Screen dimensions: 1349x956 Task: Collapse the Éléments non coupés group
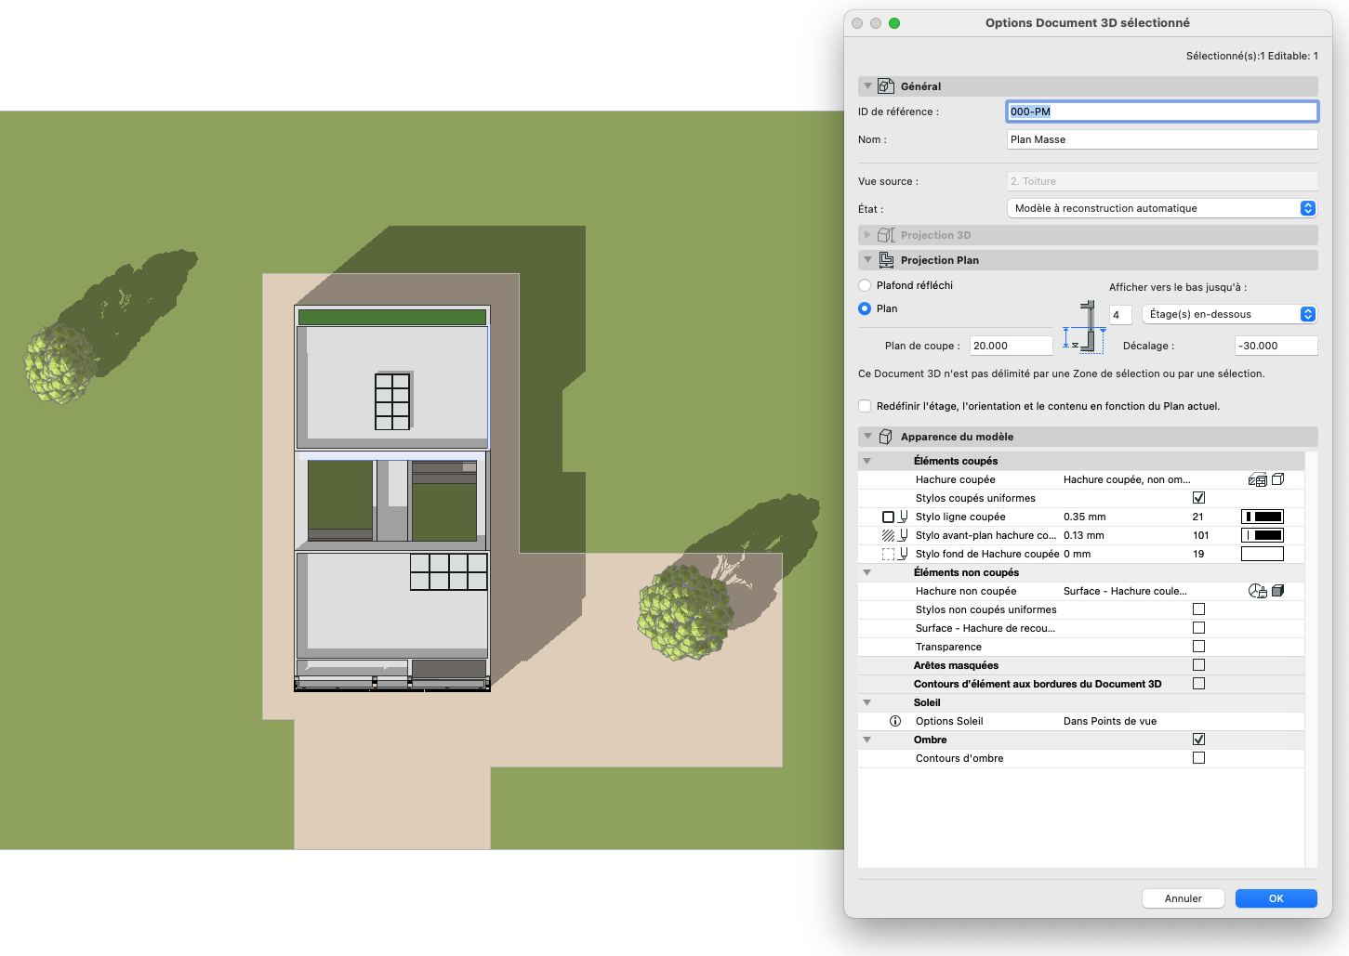(867, 572)
